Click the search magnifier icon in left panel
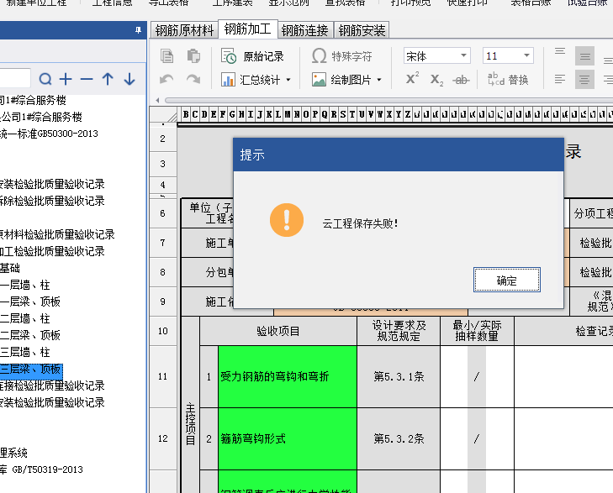The height and width of the screenshot is (493, 613). click(x=45, y=80)
